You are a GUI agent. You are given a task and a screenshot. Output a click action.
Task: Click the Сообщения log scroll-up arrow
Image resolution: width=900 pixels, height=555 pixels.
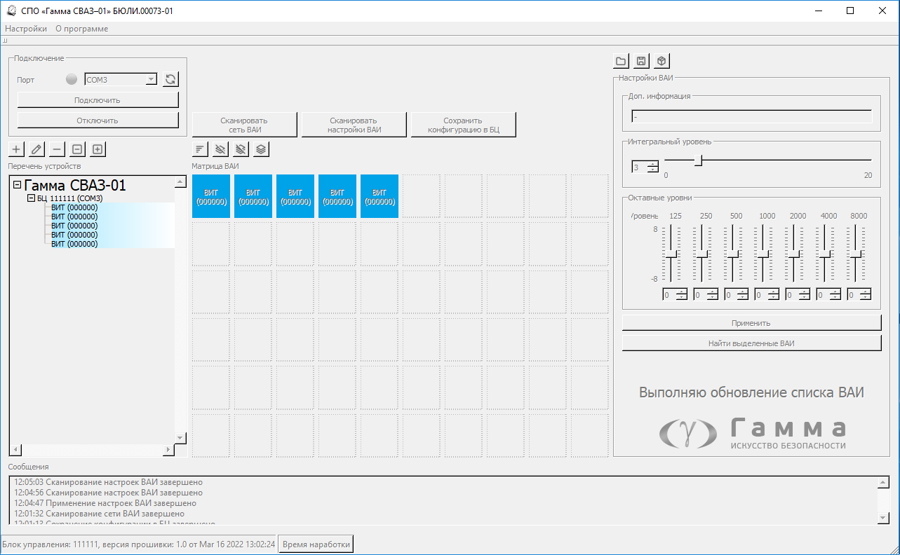(x=882, y=483)
